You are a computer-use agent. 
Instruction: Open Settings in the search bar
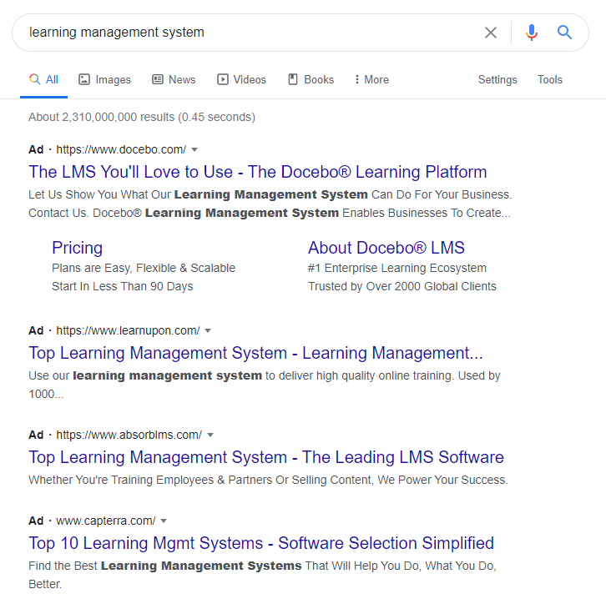pyautogui.click(x=497, y=80)
